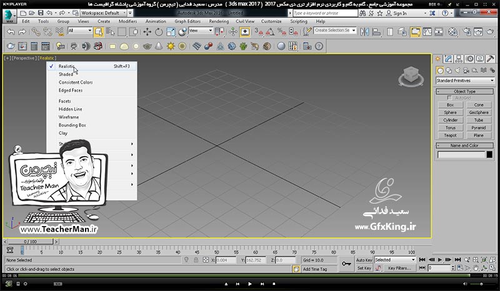Open the Rendering menu
The width and height of the screenshot is (500, 291).
pyautogui.click(x=219, y=21)
